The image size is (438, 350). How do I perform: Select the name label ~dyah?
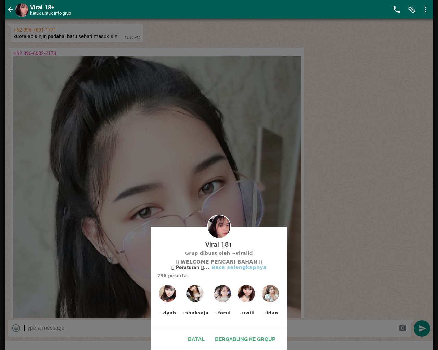(x=168, y=313)
